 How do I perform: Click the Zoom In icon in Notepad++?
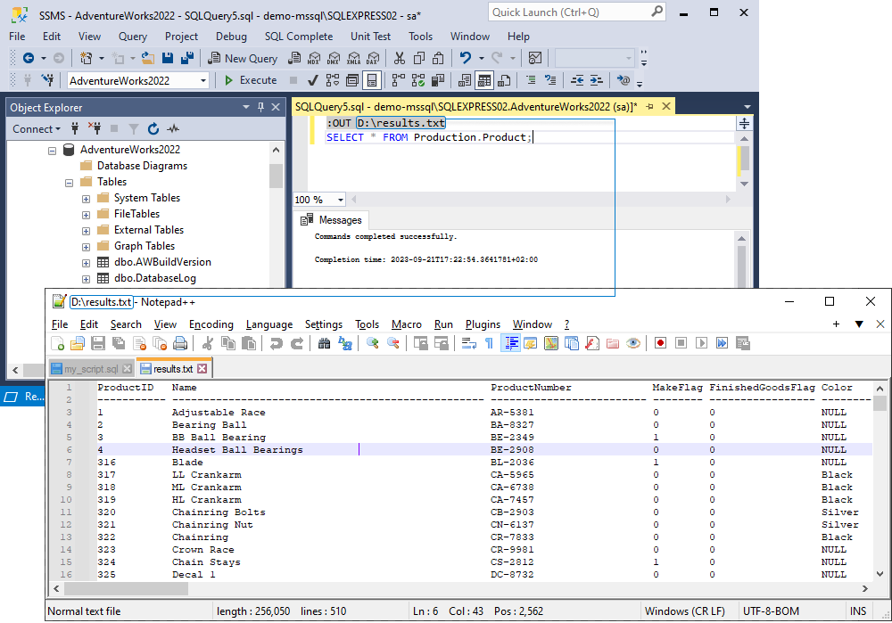(x=373, y=343)
